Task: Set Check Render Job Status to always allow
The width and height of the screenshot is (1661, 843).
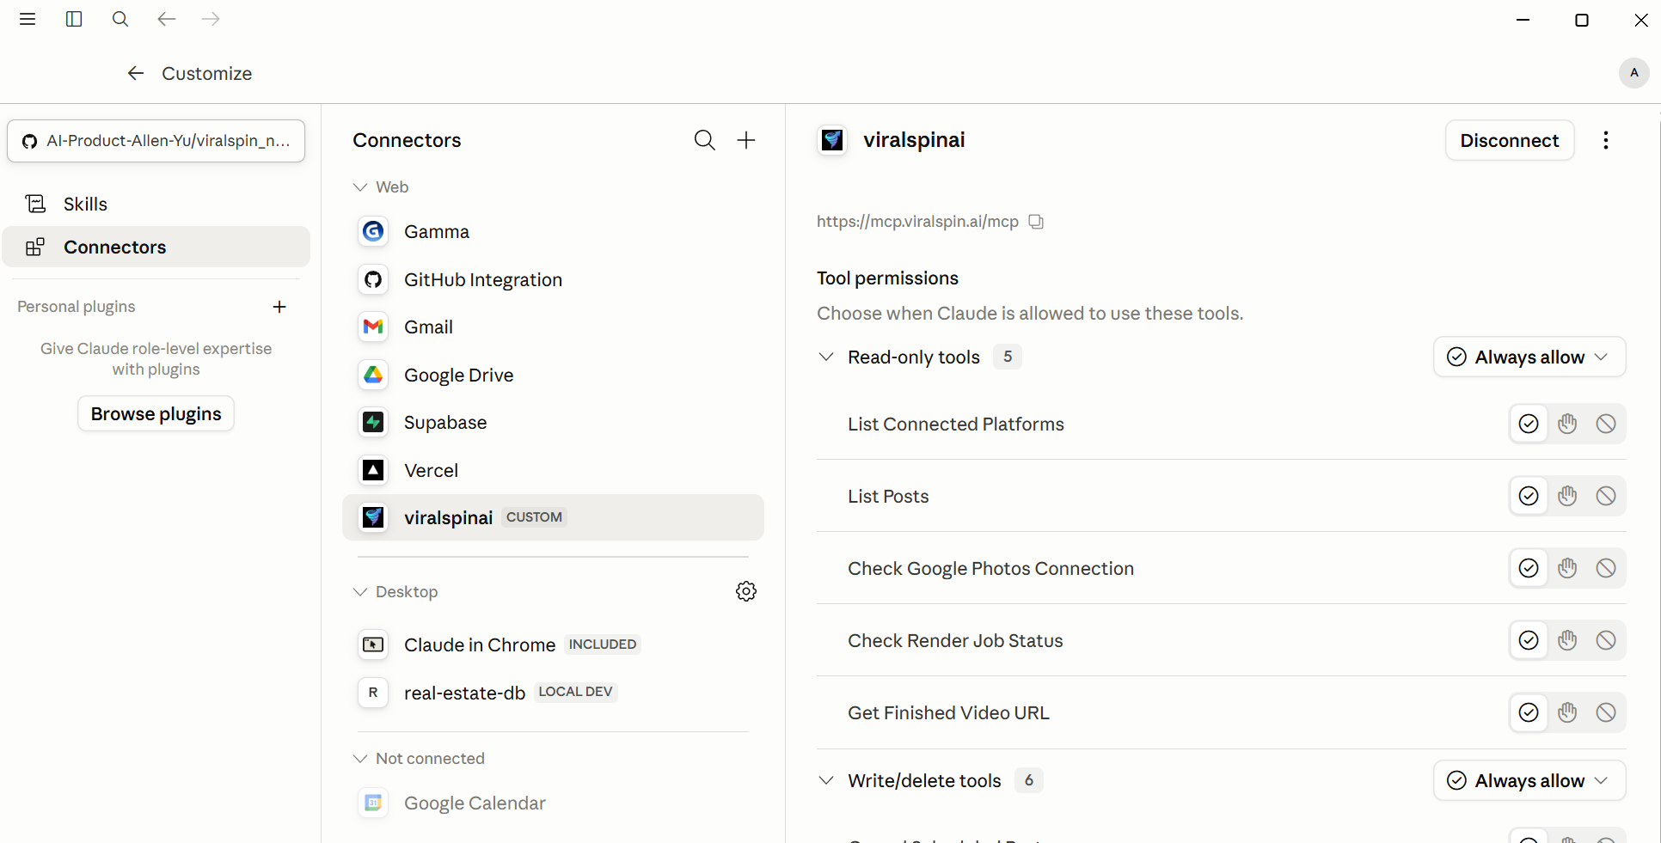Action: 1529,640
